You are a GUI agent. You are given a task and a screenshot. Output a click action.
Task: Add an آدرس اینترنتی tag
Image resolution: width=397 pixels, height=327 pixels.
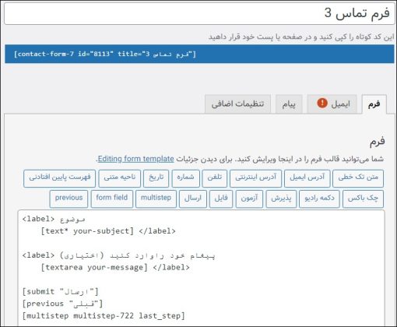pos(255,178)
